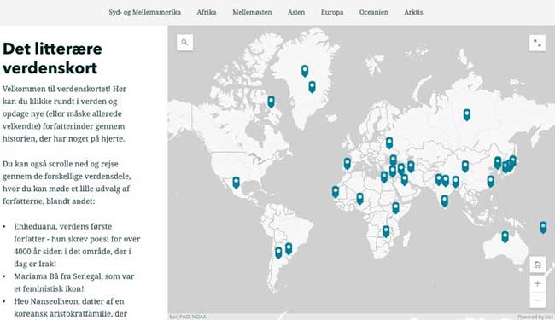
Task: Navigate to the Europa section
Action: (x=332, y=12)
